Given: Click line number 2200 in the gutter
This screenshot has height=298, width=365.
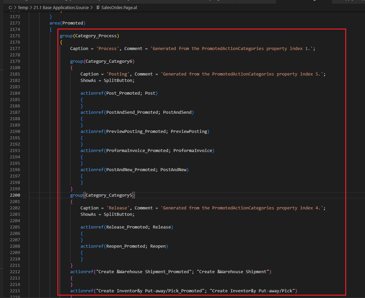Looking at the screenshot, I should (15, 195).
